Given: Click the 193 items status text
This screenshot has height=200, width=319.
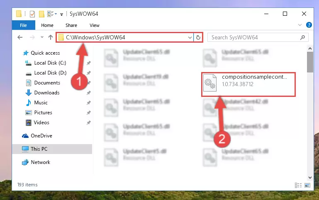Looking at the screenshot, I should (27, 185).
